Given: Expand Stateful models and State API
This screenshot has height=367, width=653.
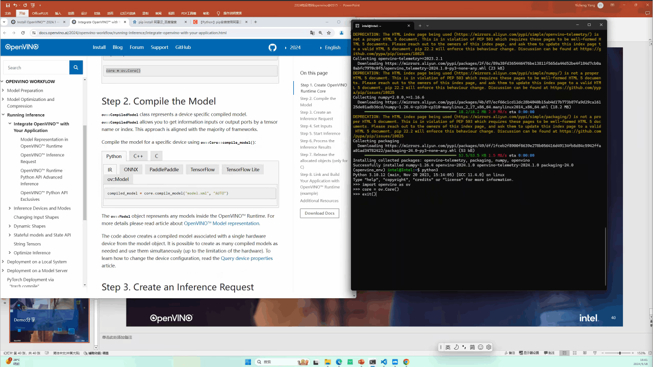Looking at the screenshot, I should 10,235.
